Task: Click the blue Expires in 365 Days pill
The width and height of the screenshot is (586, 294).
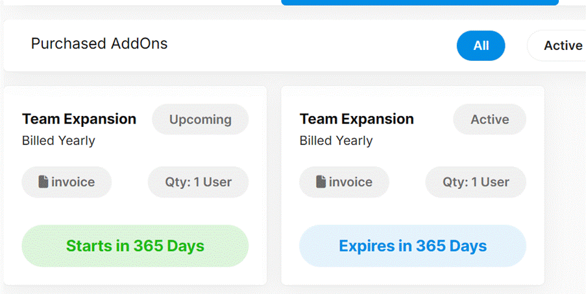Action: pos(412,246)
